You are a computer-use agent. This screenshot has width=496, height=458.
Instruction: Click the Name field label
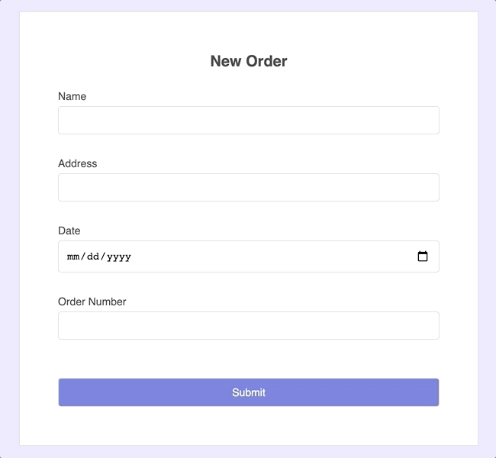pyautogui.click(x=72, y=97)
